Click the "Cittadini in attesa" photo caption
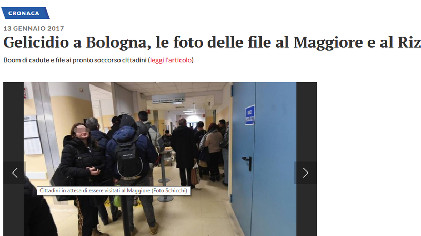 coord(113,190)
